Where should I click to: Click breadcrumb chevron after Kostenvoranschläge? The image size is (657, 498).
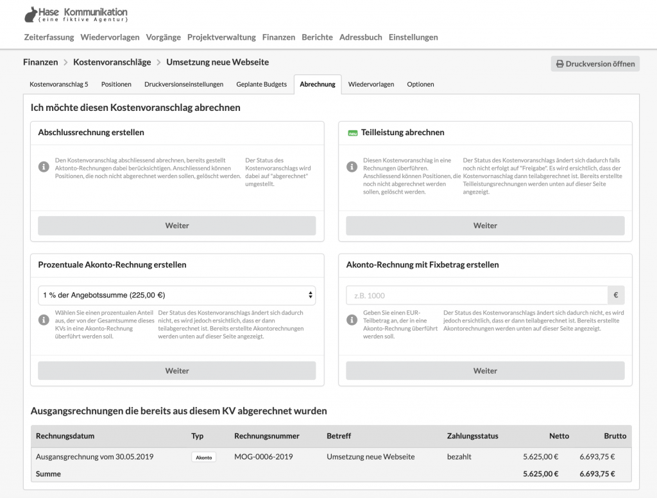[x=158, y=62]
